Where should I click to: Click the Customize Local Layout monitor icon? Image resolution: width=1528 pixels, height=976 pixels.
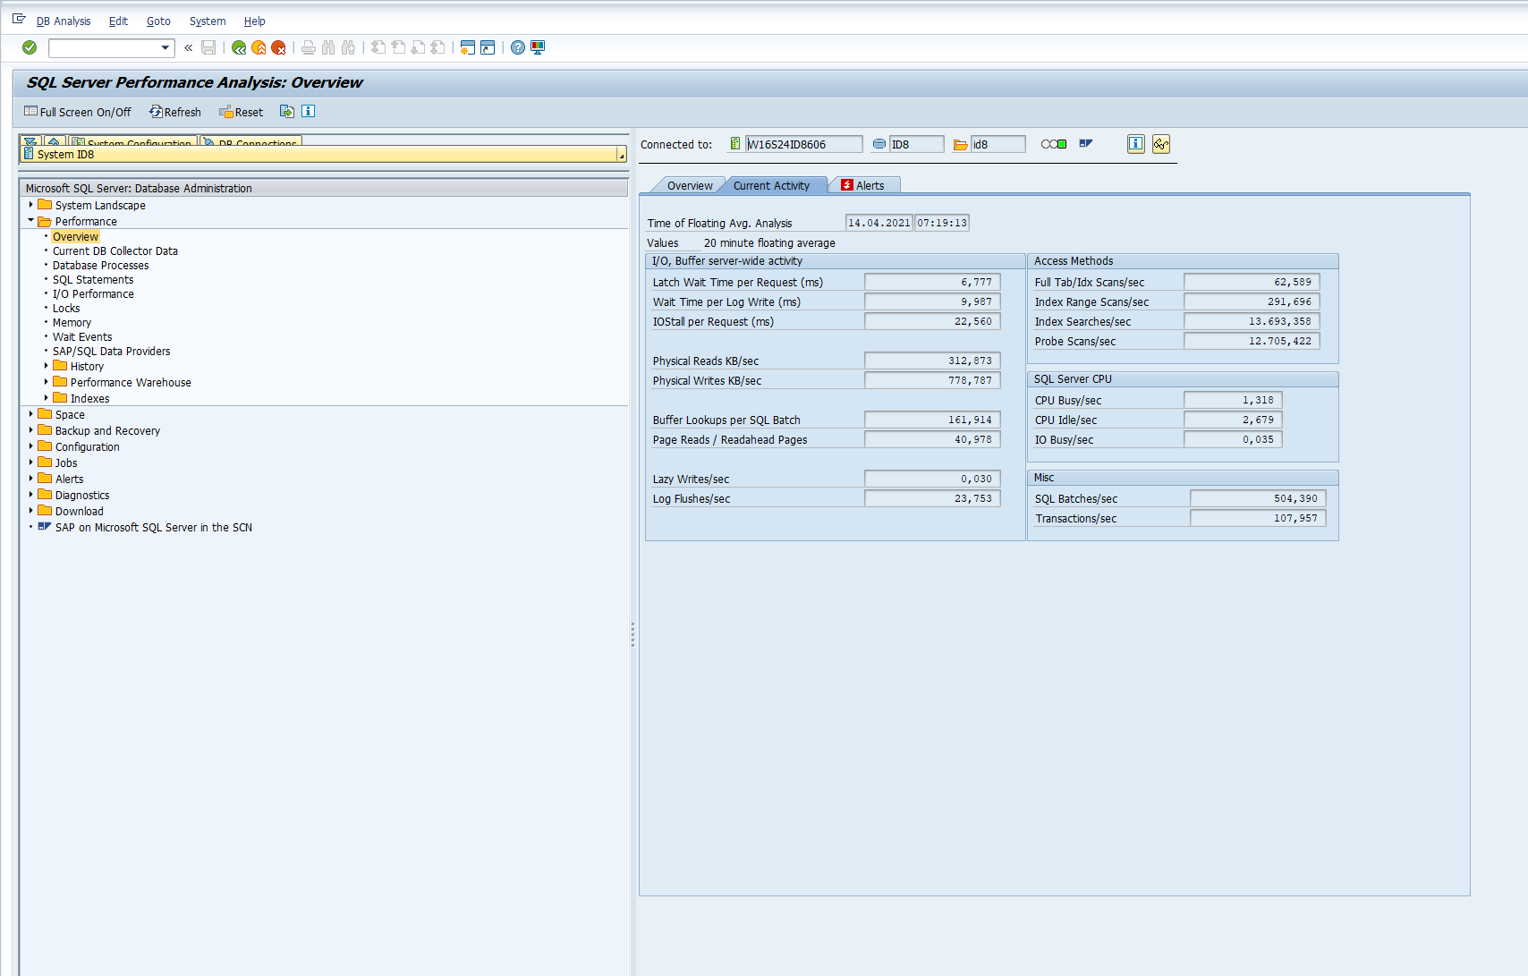pos(538,47)
